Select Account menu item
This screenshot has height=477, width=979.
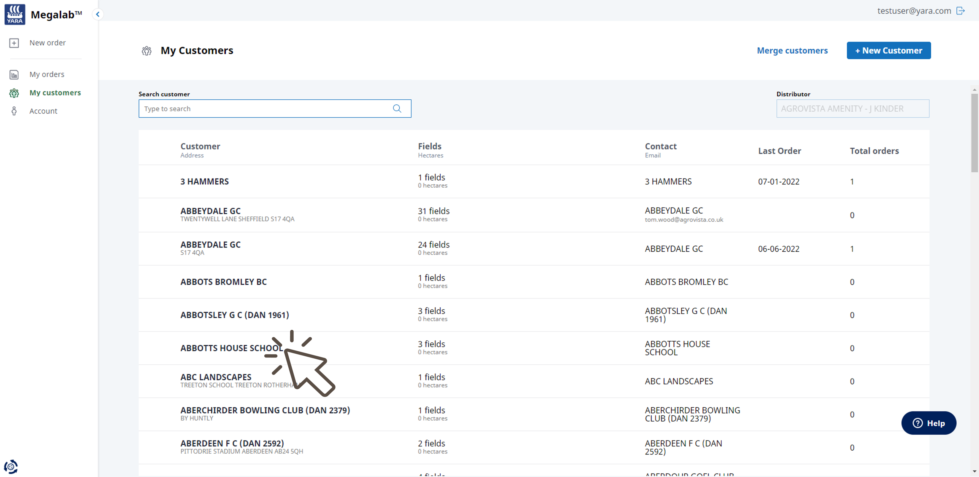pyautogui.click(x=43, y=111)
